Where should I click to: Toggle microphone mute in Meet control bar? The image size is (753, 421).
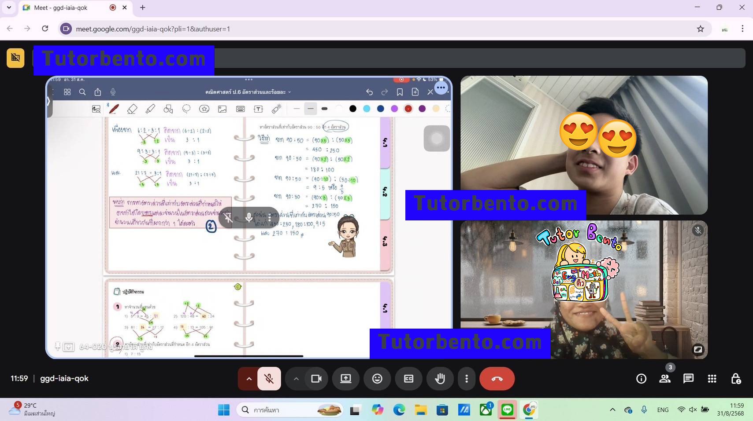(x=269, y=378)
